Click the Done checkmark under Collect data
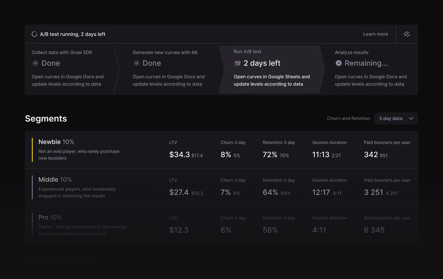Screen dimensions: 443x279 point(35,63)
